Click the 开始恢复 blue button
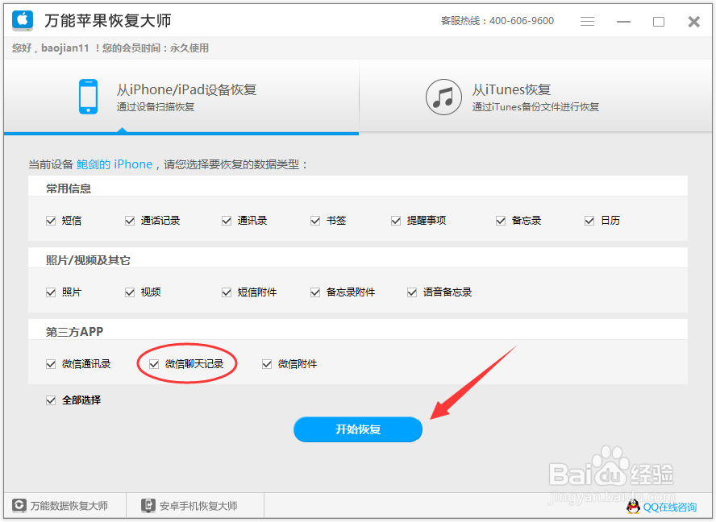The image size is (716, 522). tap(357, 429)
